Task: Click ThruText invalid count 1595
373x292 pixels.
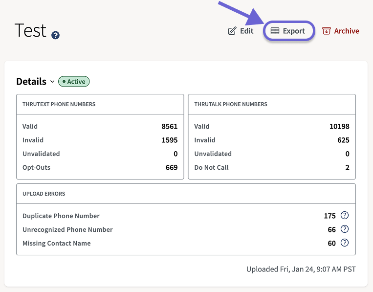Action: coord(170,140)
